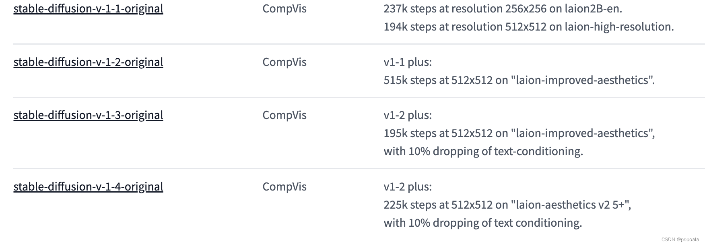Click the 237k steps at 256x256 line

pos(503,8)
